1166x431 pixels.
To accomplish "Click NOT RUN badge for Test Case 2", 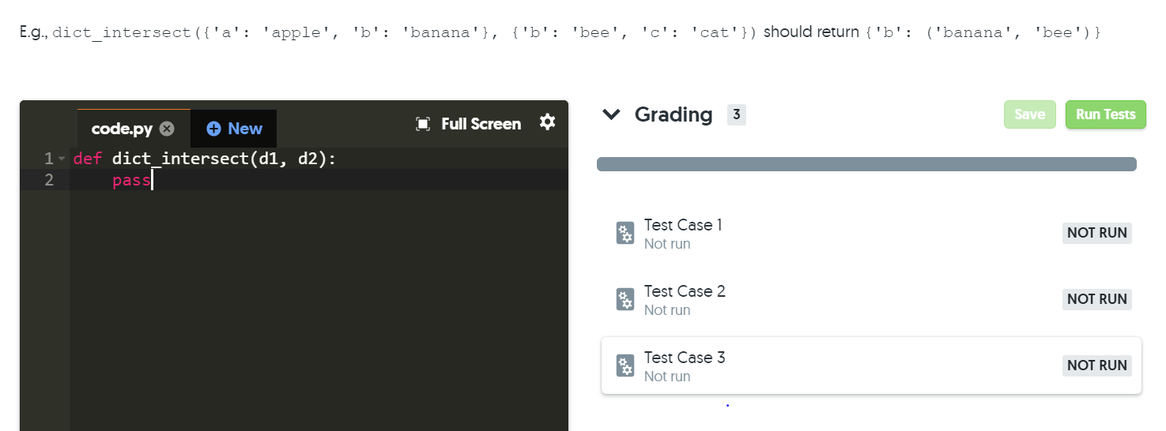I will pos(1096,299).
